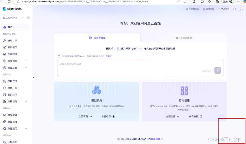
Task: Expand the 模型工具 sidebar group
Action: point(15,68)
